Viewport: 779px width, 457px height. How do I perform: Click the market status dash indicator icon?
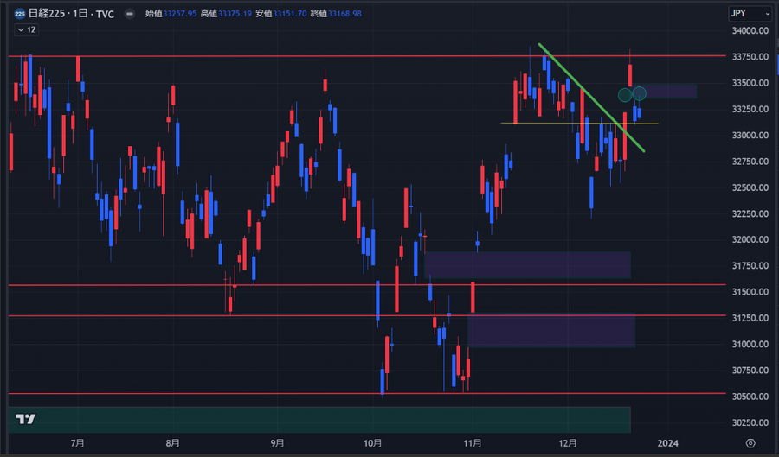coord(129,14)
